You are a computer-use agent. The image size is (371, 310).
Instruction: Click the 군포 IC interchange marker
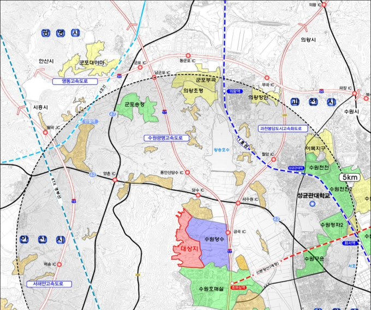(140, 68)
